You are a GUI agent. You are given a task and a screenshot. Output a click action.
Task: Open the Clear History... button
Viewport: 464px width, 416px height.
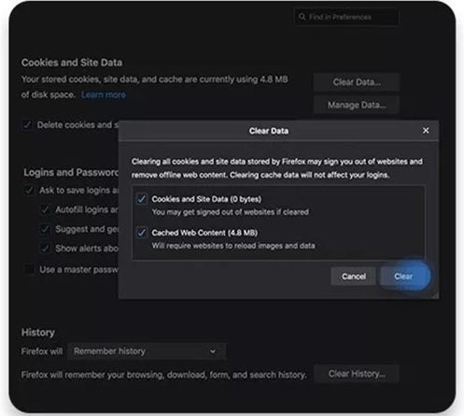tap(357, 374)
